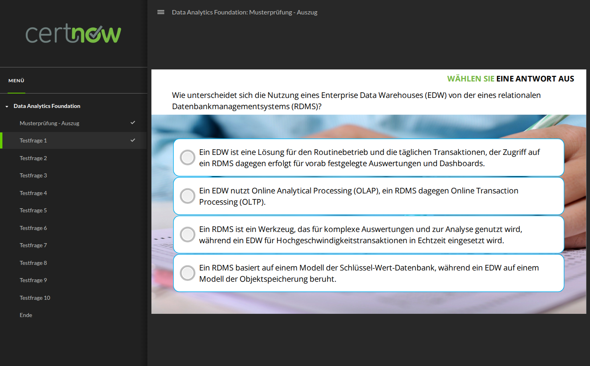Screen dimensions: 590x366
Task: Open Testfrage 8
Action: 33,263
